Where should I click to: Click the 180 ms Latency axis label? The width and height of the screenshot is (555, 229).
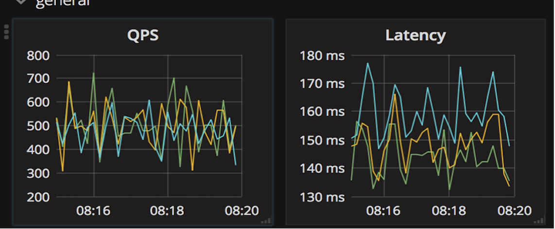coord(322,55)
